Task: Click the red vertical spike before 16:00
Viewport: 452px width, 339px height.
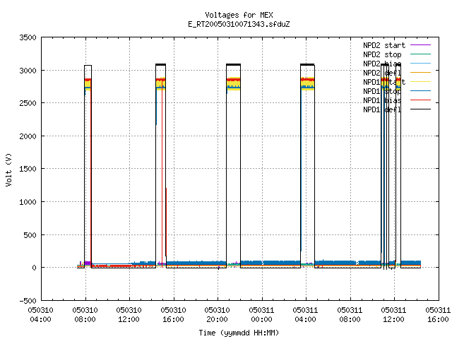Action: click(x=162, y=173)
